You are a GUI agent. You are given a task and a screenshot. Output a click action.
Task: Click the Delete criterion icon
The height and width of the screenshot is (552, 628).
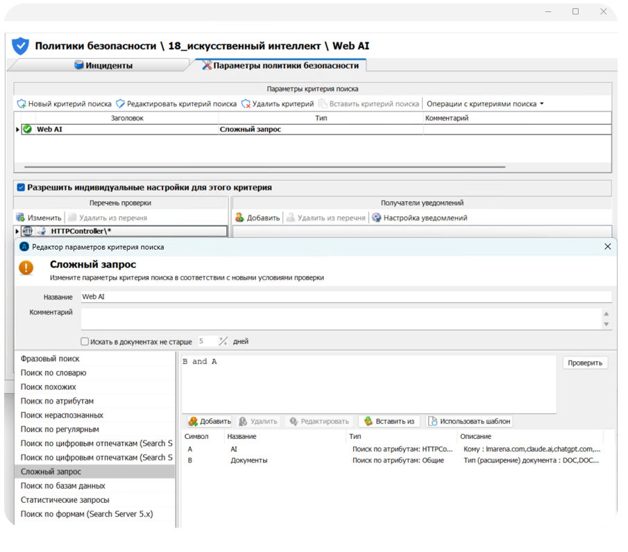coord(246,104)
